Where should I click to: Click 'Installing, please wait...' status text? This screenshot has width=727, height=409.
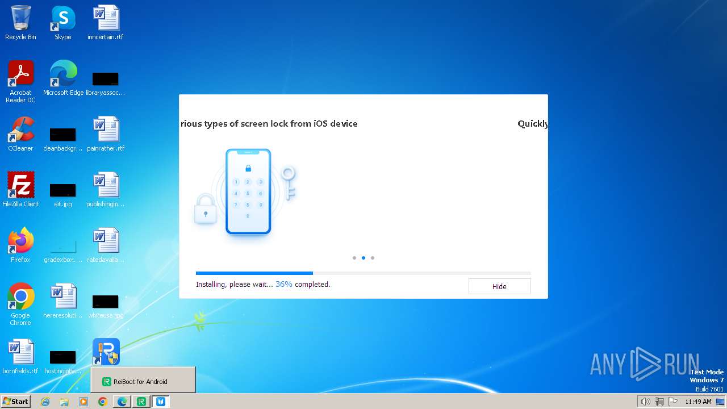click(x=234, y=284)
